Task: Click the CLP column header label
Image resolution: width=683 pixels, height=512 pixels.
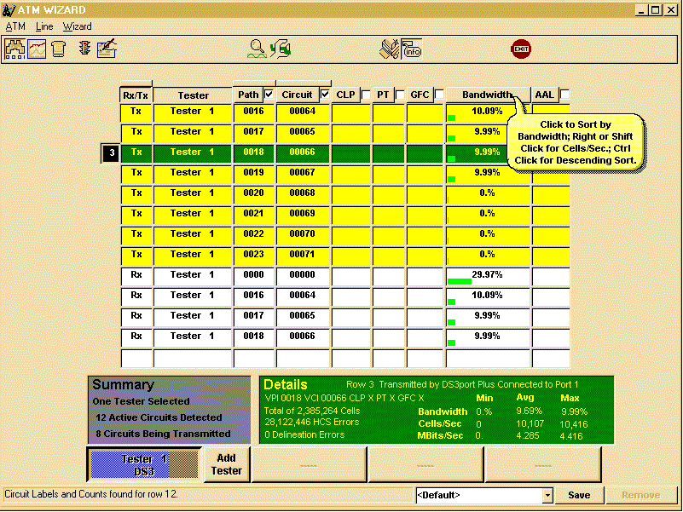Action: click(345, 95)
